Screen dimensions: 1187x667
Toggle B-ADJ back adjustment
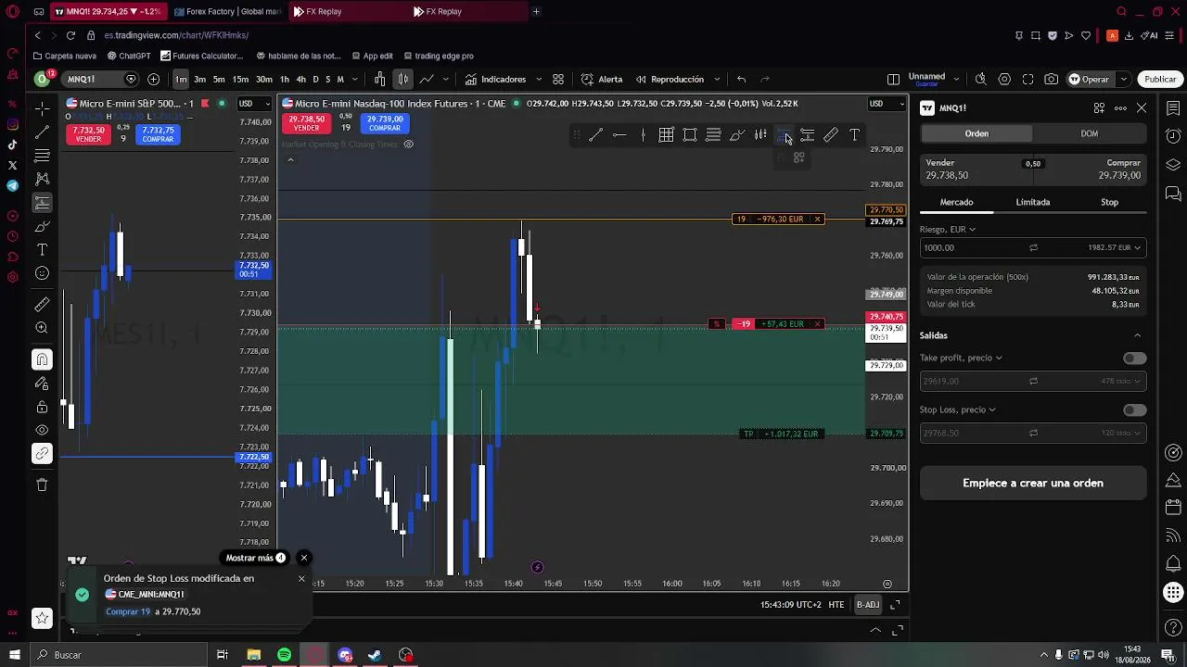tap(868, 605)
